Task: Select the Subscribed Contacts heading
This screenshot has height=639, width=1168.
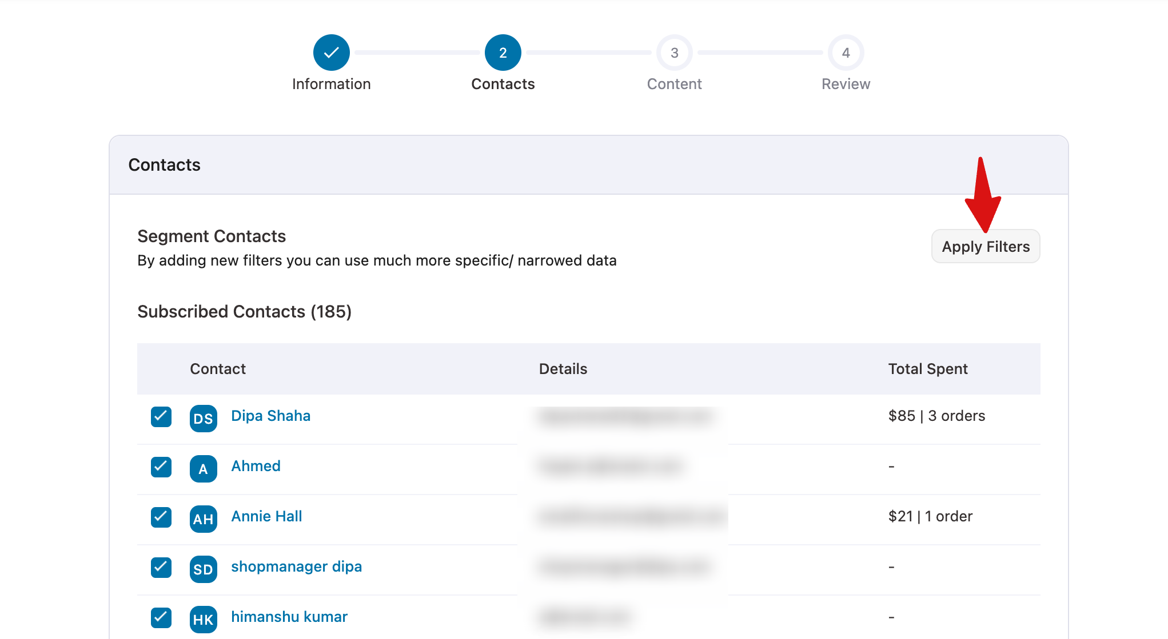Action: [x=244, y=312]
